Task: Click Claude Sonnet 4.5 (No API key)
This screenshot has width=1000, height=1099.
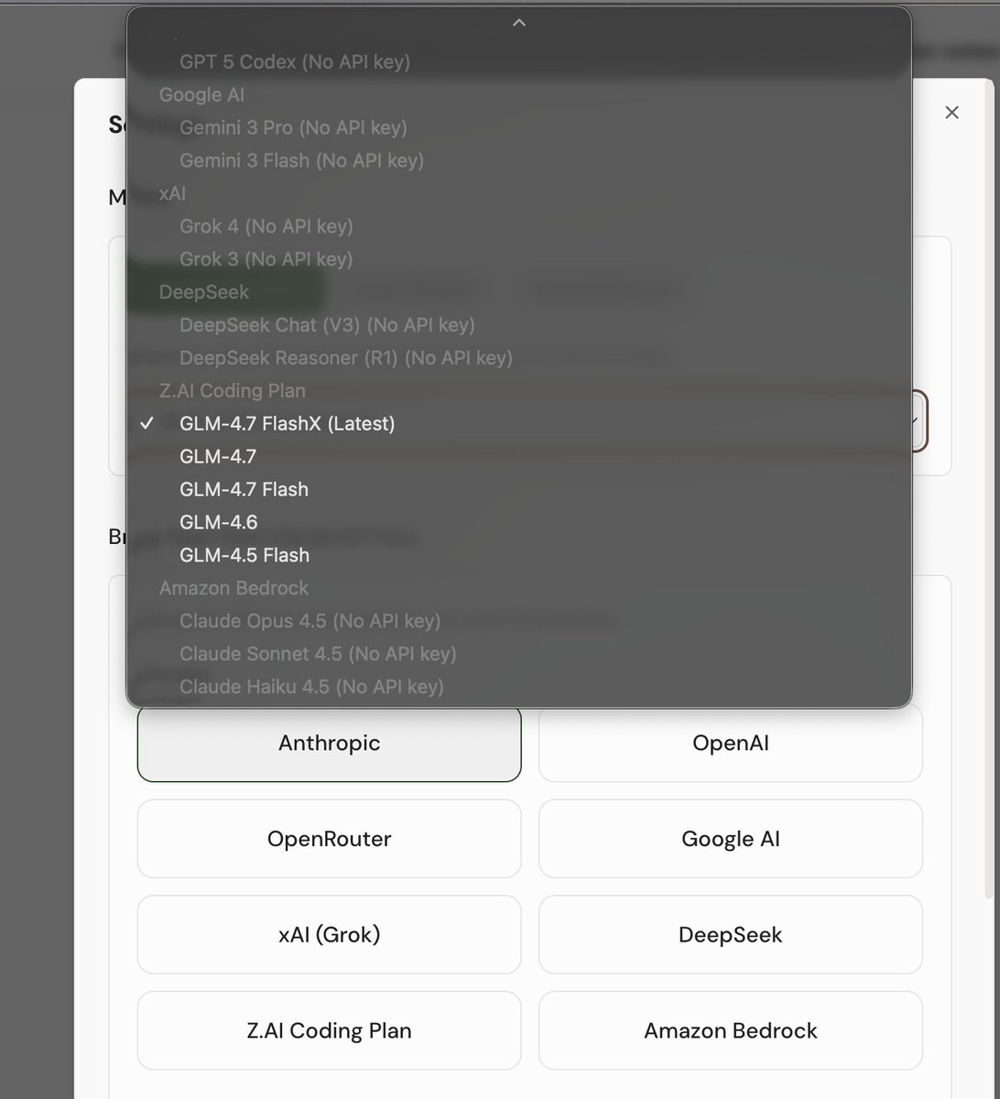Action: (x=518, y=654)
